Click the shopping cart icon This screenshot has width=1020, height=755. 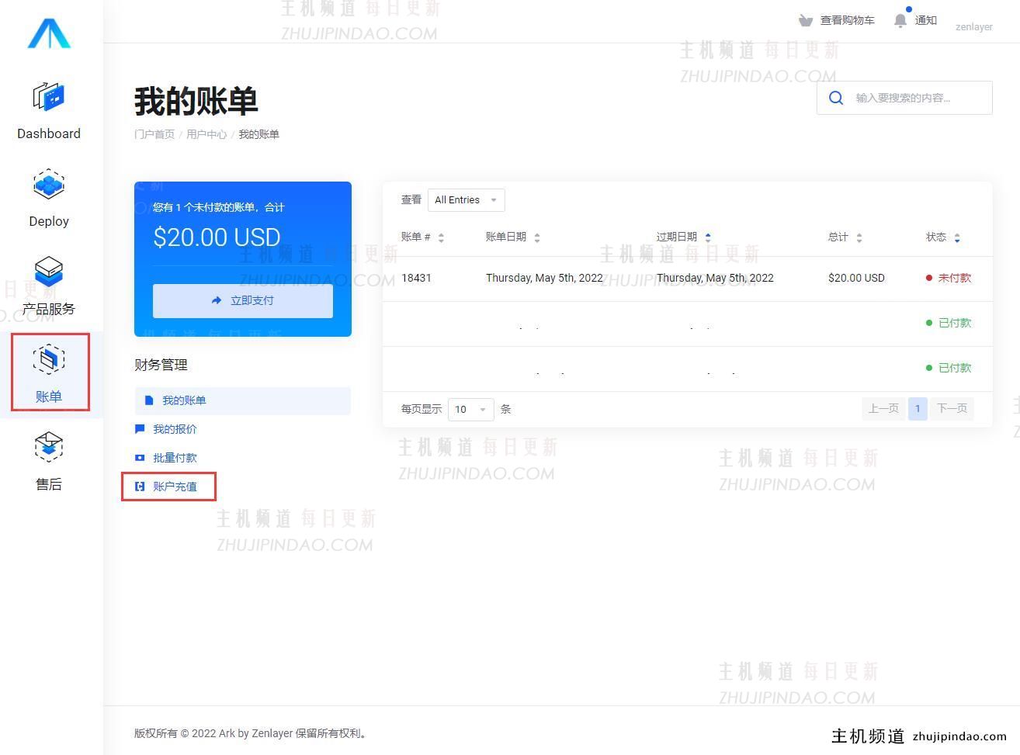pos(806,20)
